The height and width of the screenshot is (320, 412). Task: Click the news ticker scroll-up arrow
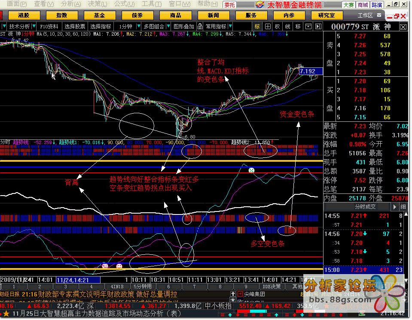pos(233,294)
